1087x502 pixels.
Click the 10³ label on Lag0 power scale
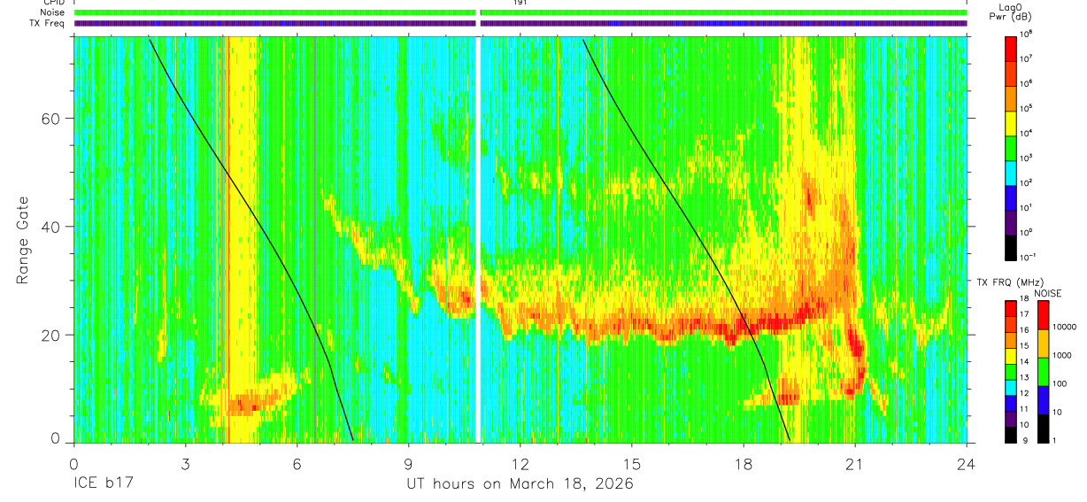pos(1027,158)
